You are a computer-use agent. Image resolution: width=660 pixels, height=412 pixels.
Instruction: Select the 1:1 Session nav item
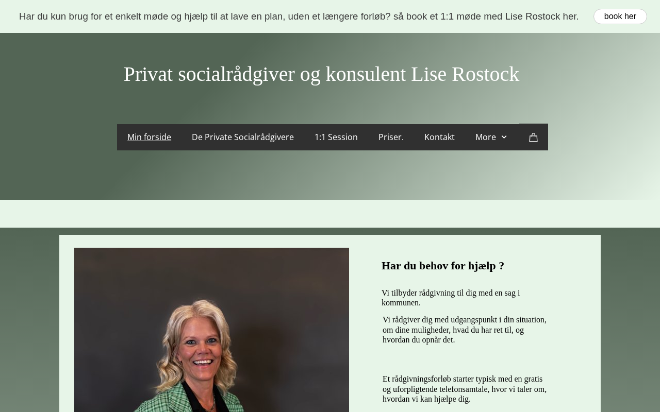coord(336,137)
